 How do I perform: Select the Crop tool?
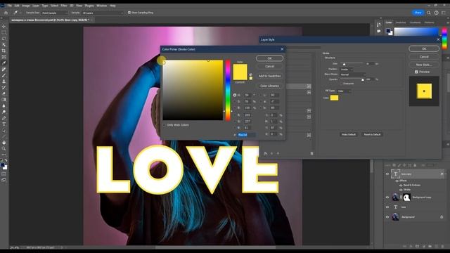[4, 51]
